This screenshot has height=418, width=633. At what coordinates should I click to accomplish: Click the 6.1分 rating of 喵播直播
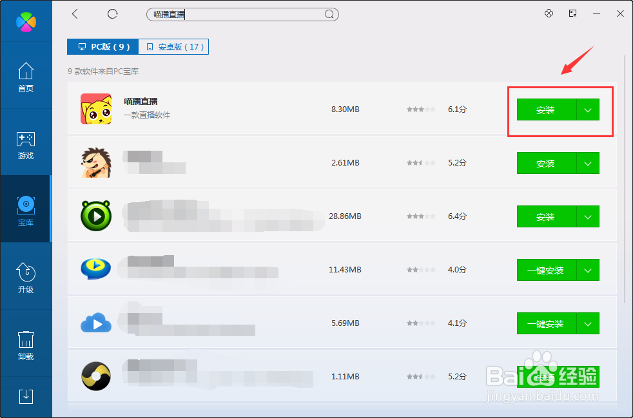[x=457, y=109]
